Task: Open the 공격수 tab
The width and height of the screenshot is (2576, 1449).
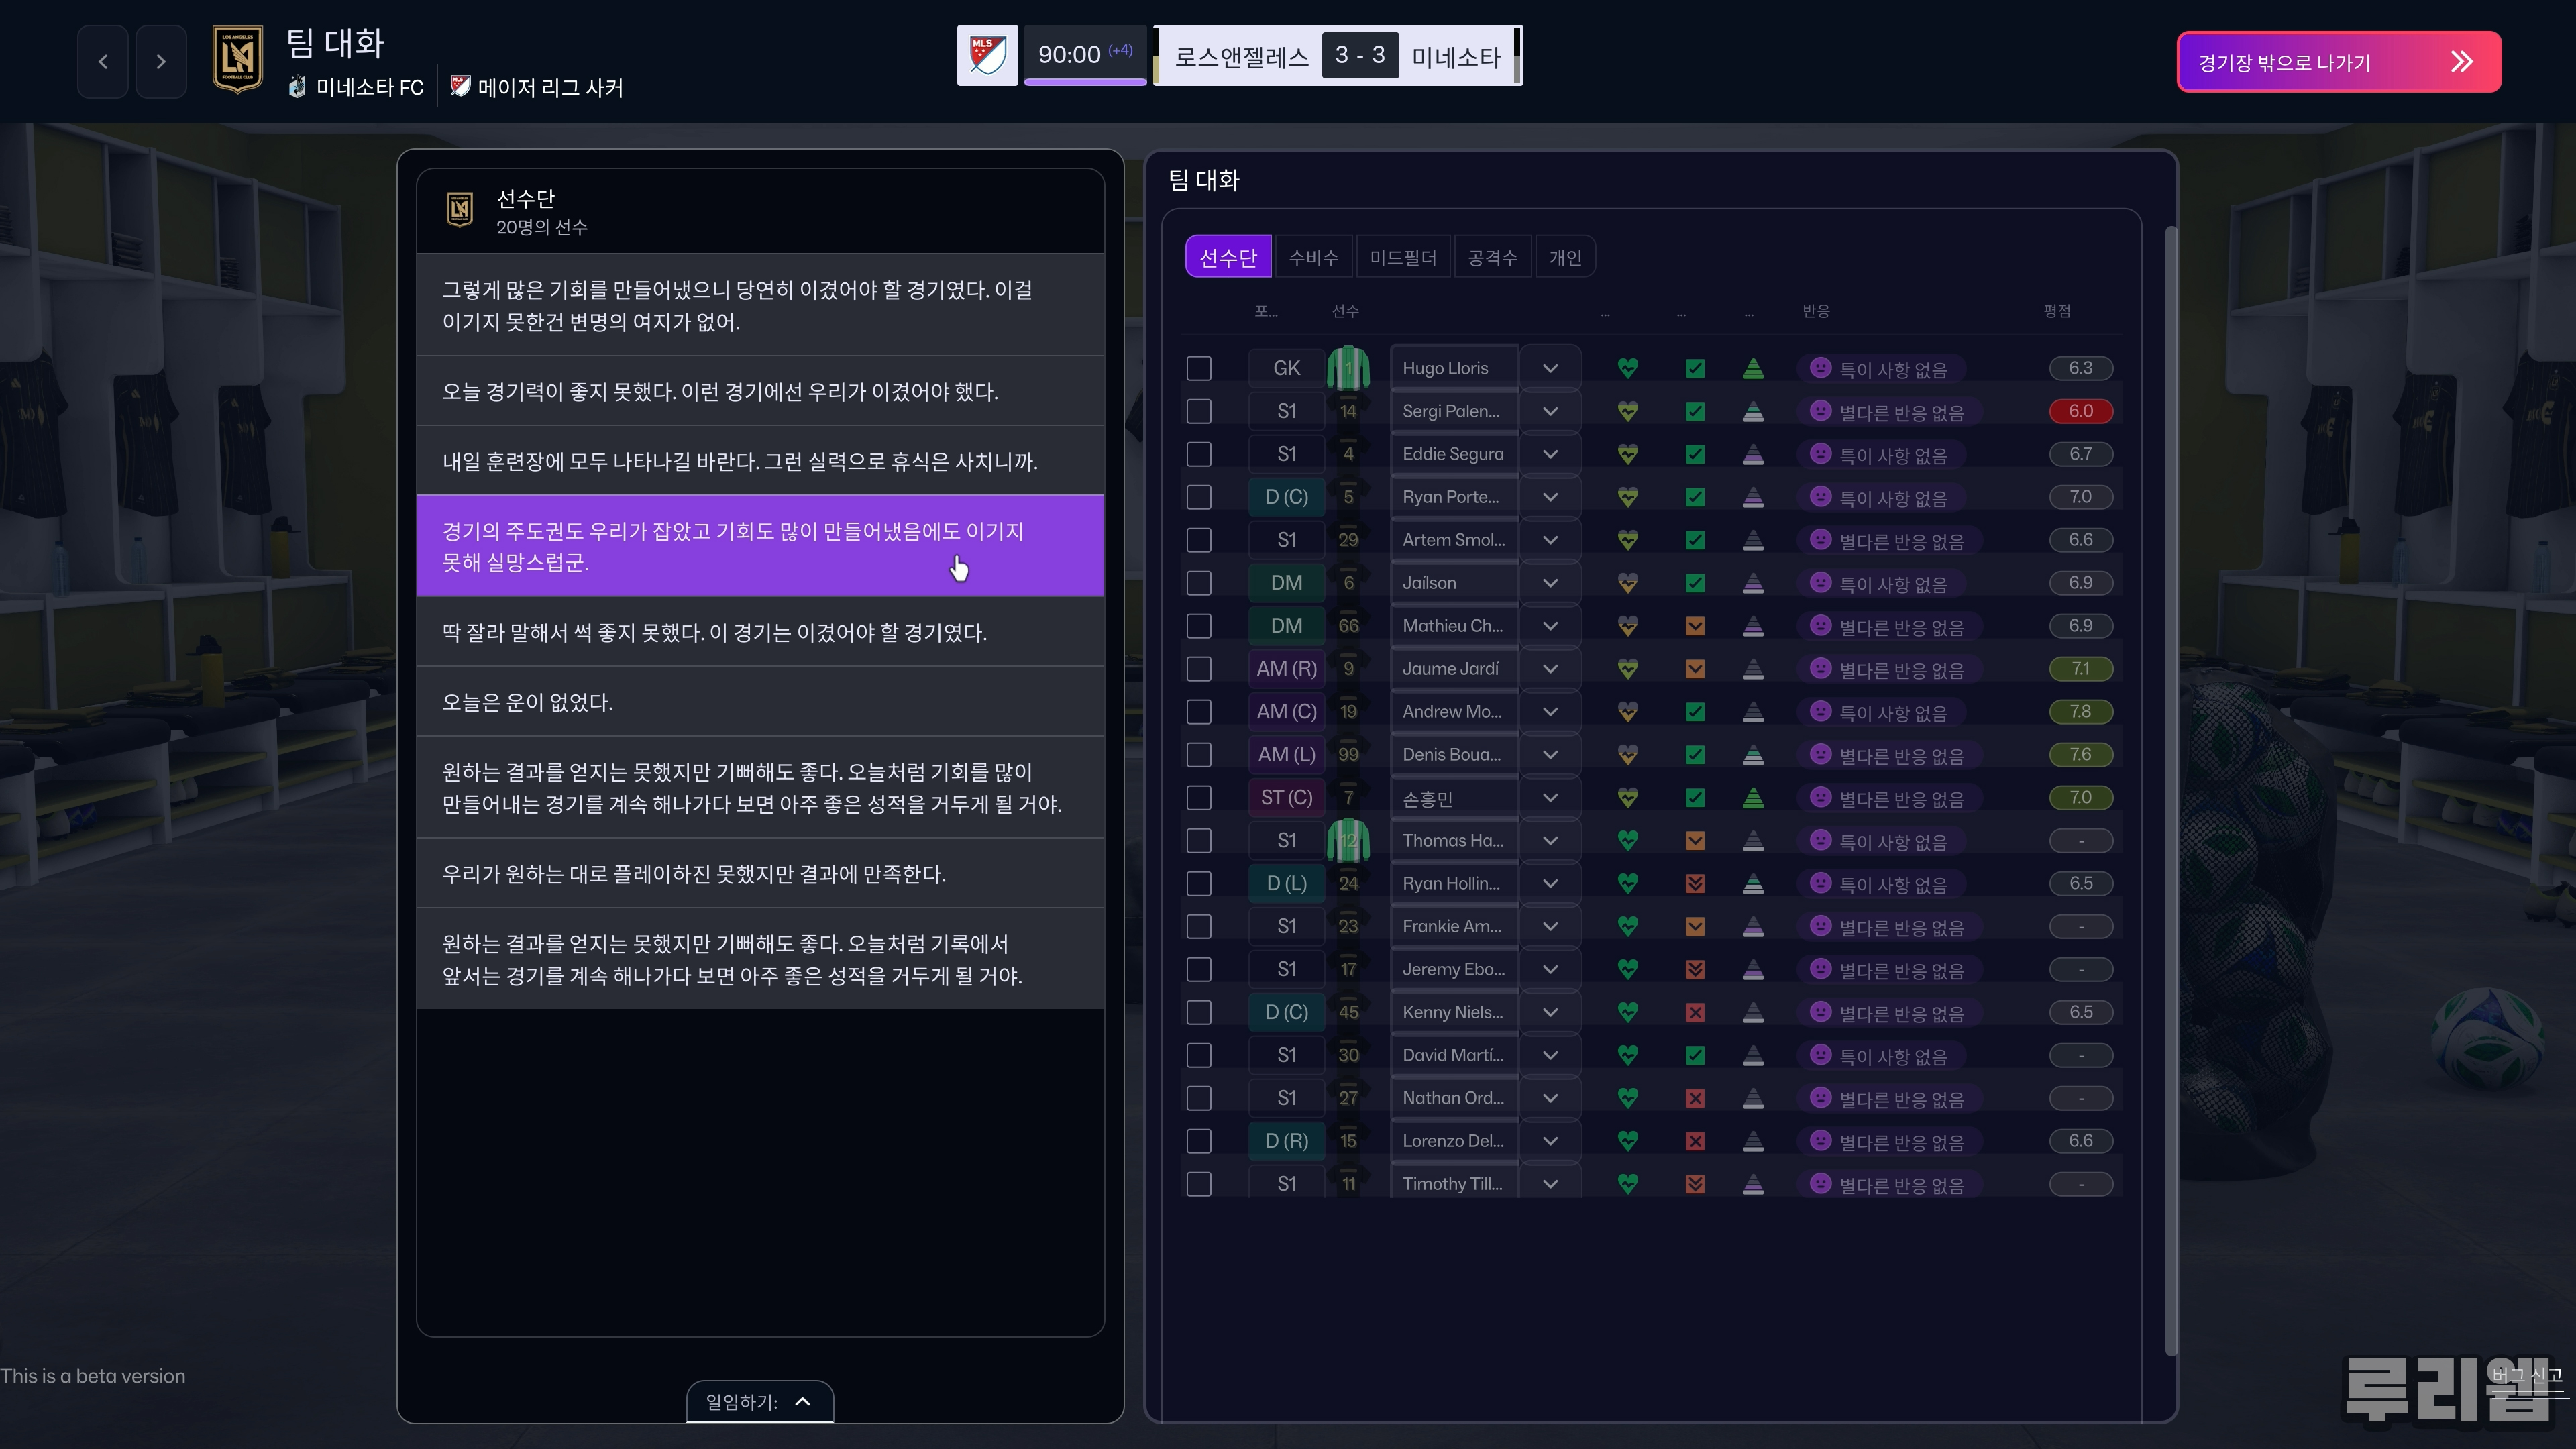Action: pos(1492,258)
